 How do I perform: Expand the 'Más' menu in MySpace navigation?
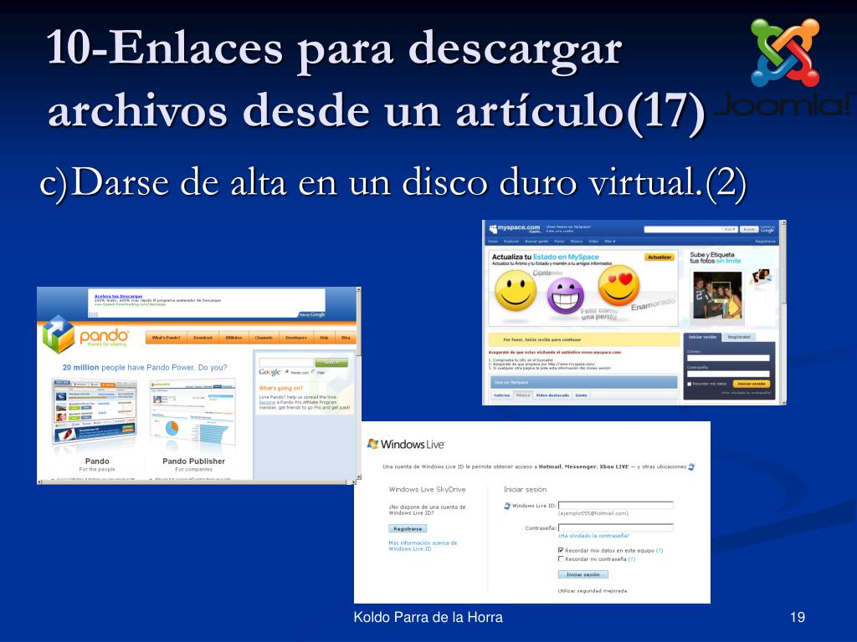point(609,241)
